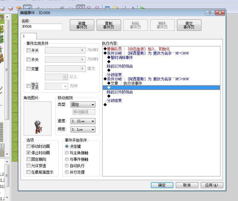Decrease the variable value with down stepper
238x201 pixels.
(x=65, y=78)
